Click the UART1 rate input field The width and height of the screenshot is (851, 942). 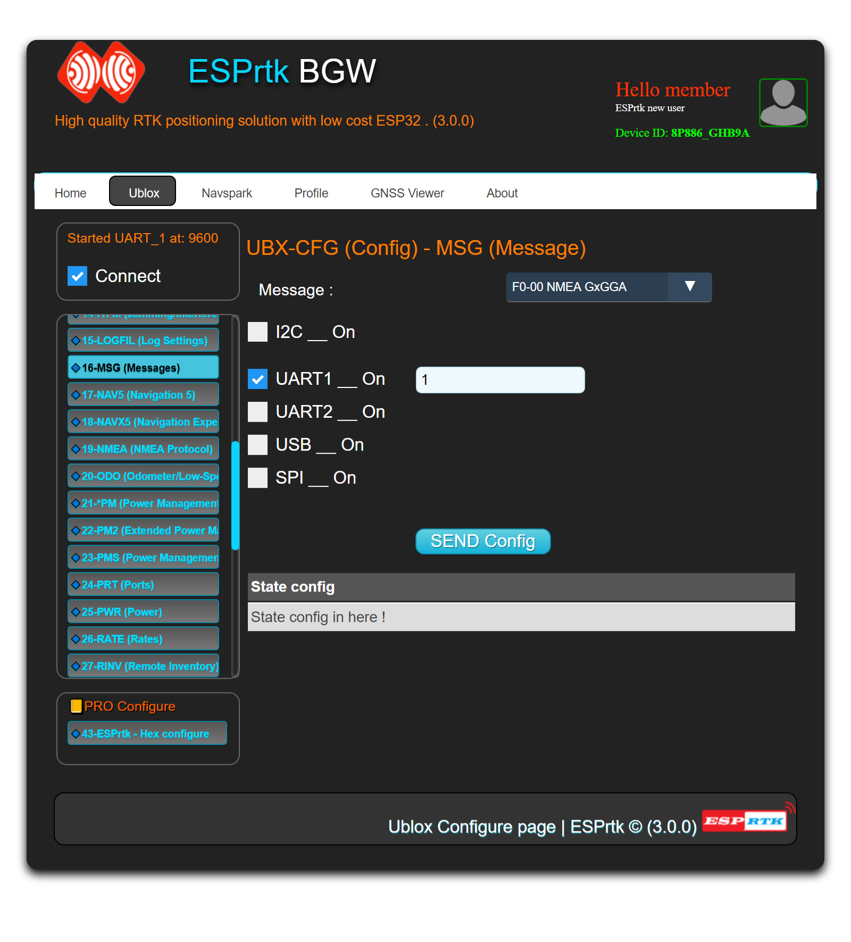coord(500,380)
